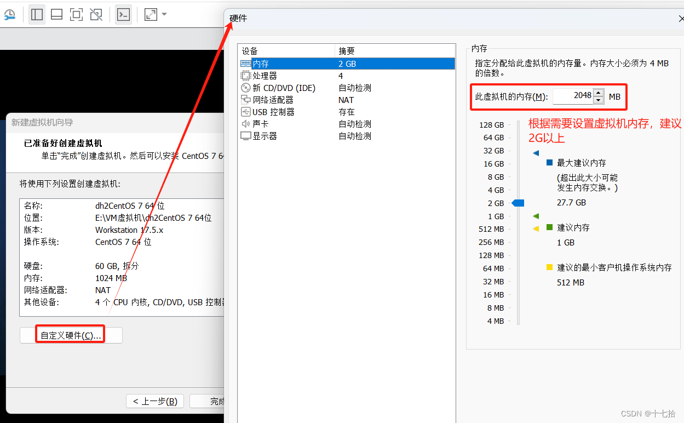Click the 16 GB memory scale label
The image size is (684, 423).
tap(494, 164)
